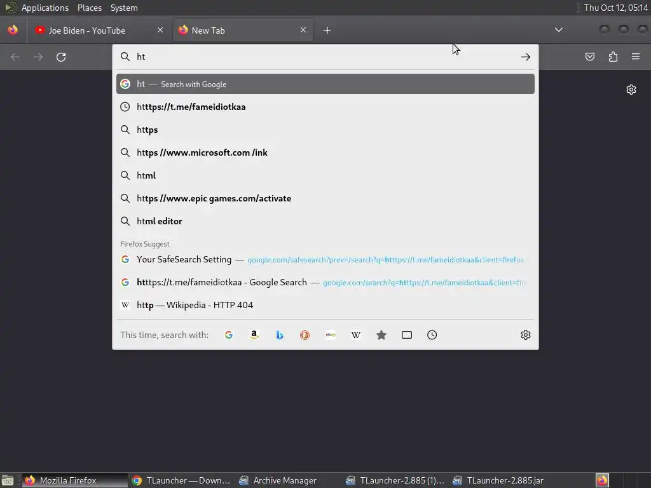Viewport: 651px width, 488px height.
Task: Select the 'html editor' suggestion
Action: pos(325,220)
